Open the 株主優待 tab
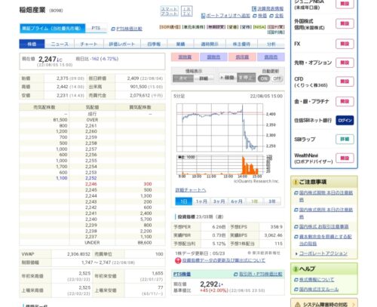 point(241,44)
